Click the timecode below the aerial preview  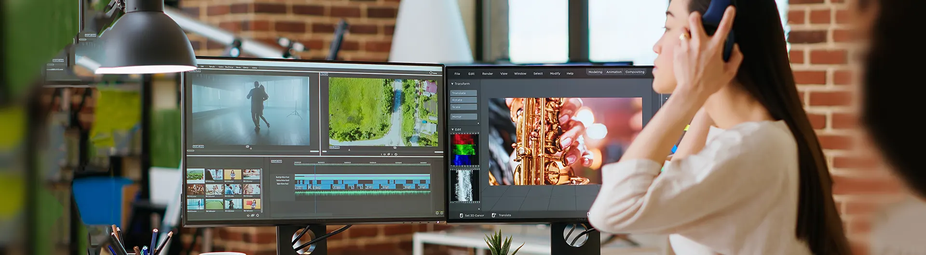(334, 147)
